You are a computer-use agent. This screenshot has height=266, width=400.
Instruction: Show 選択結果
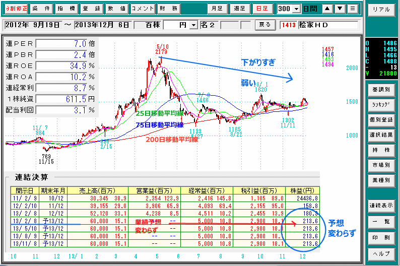(x=381, y=135)
